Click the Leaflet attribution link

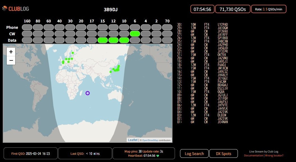(x=132, y=140)
